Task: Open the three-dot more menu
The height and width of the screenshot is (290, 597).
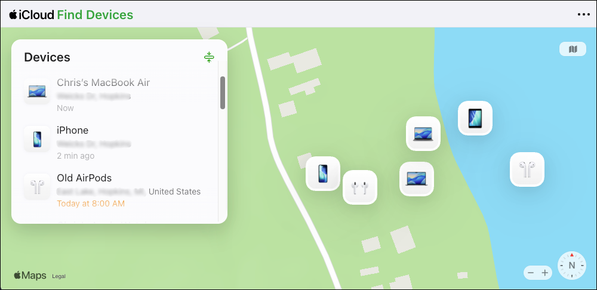Action: click(x=583, y=14)
